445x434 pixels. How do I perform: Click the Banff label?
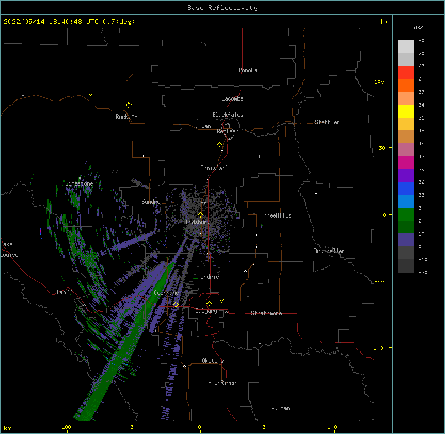[64, 292]
